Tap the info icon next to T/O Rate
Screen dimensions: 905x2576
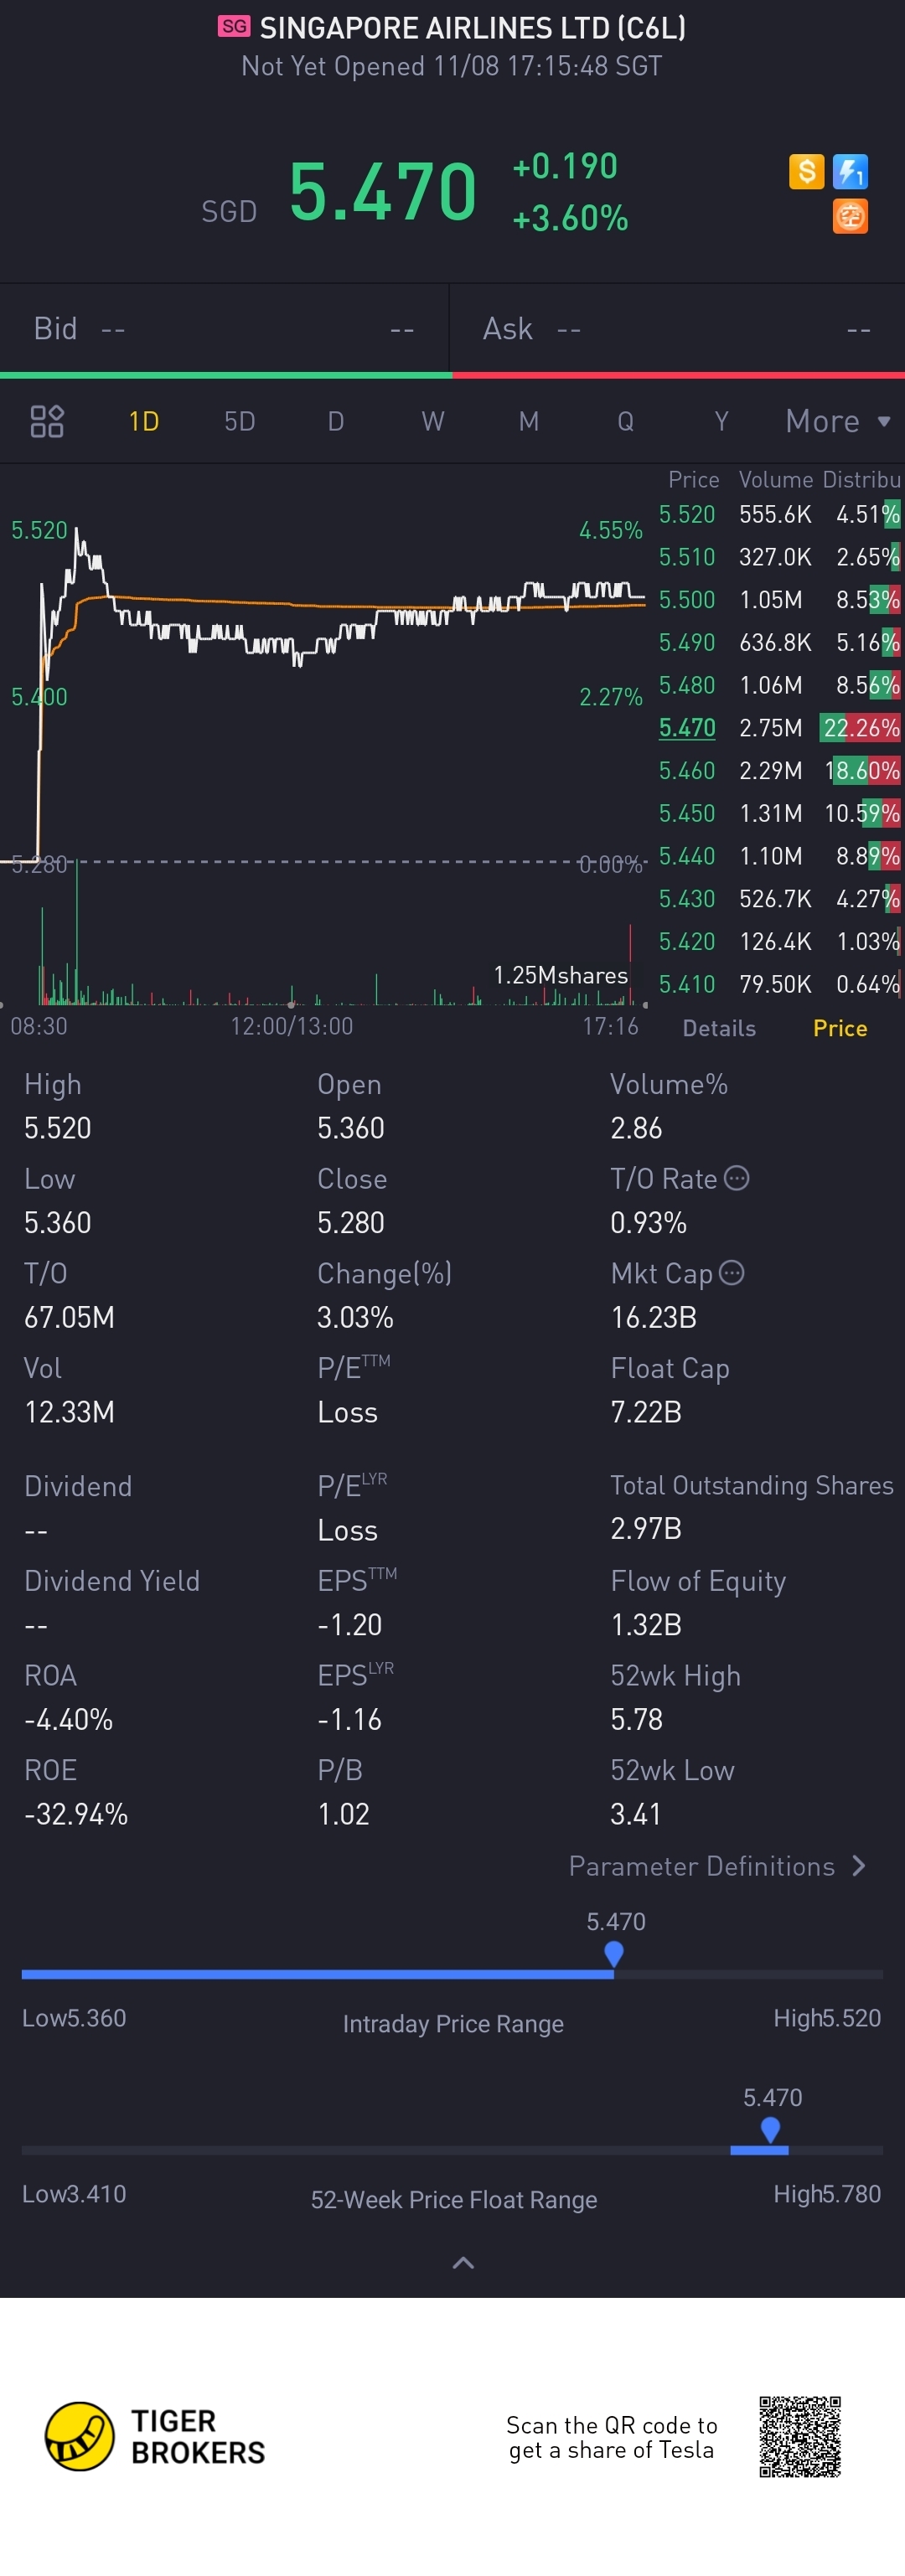736,1178
